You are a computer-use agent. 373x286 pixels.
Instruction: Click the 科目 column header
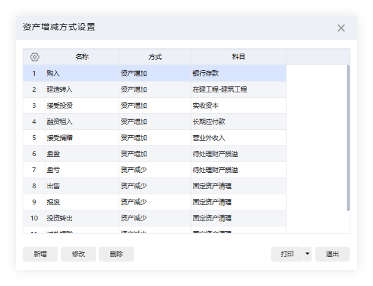(238, 57)
